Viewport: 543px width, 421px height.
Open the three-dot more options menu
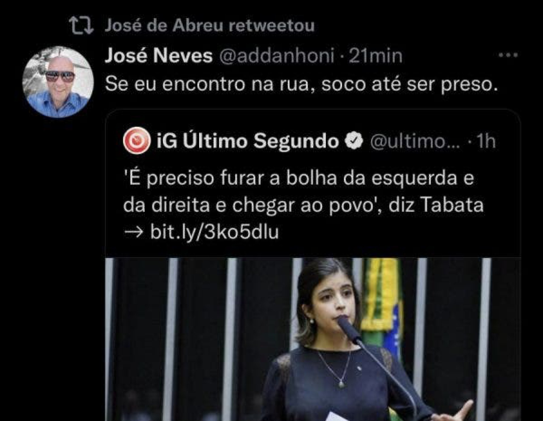[508, 55]
